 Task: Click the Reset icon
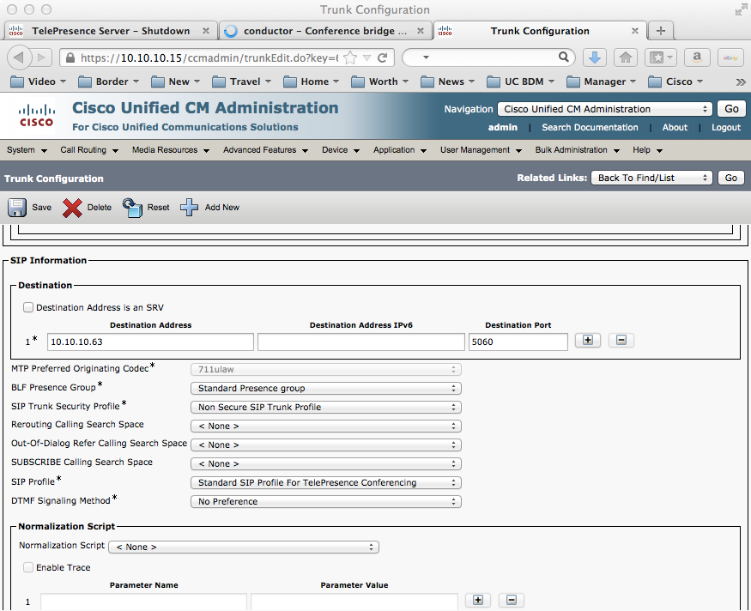(133, 208)
